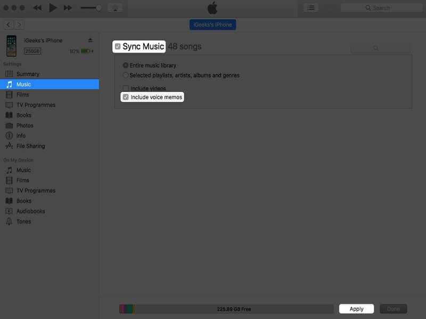
Task: Click the iGeeks's iPhone device button
Action: click(212, 24)
